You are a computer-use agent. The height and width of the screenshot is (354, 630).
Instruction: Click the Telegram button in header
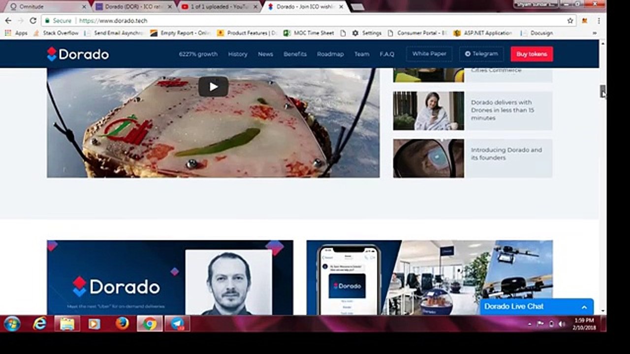(481, 54)
